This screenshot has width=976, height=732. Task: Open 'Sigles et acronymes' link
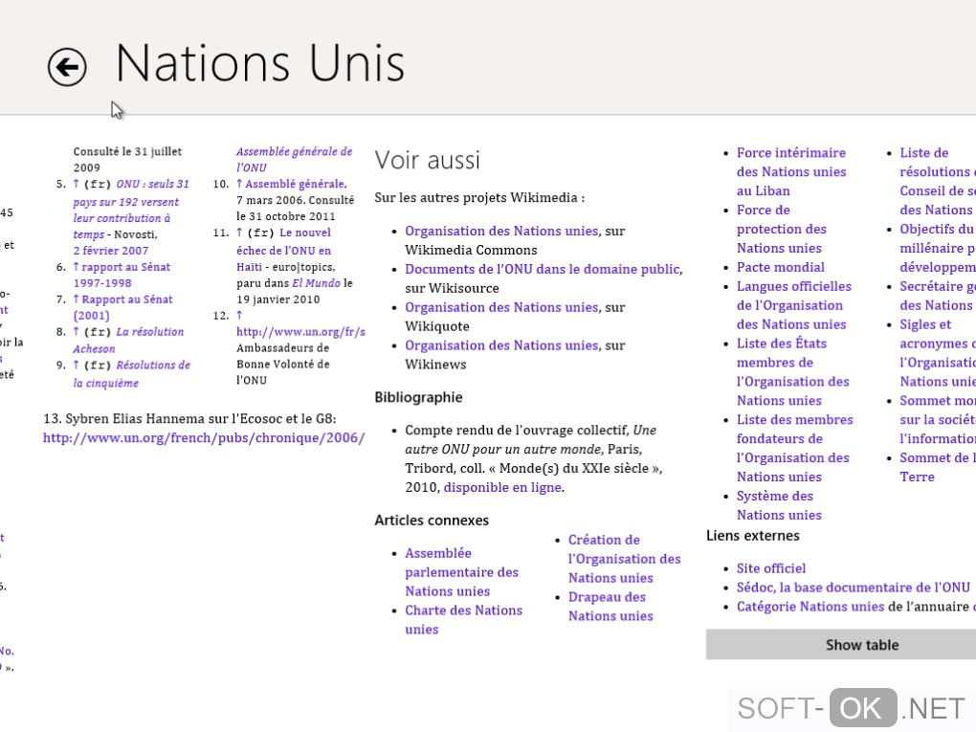click(938, 353)
